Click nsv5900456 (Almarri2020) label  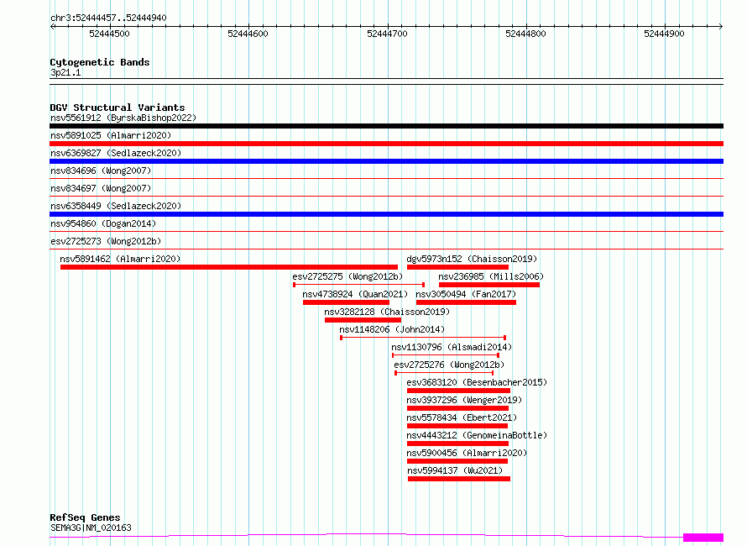[467, 453]
